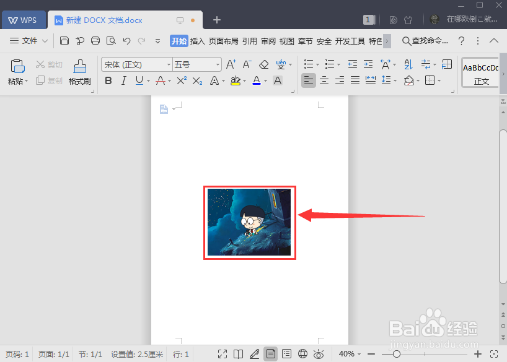Open the 视图 ribbon tab
Viewport: 507px width, 362px height.
(x=287, y=41)
